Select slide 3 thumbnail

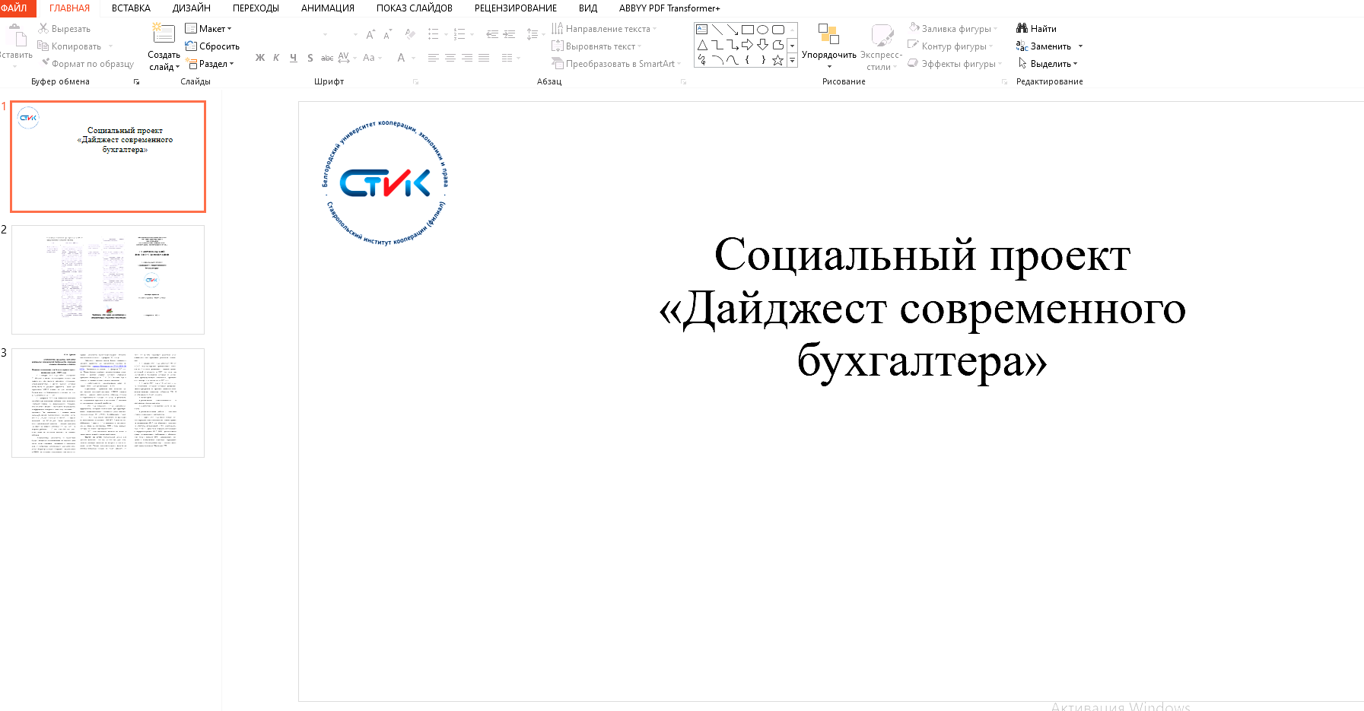[x=108, y=403]
